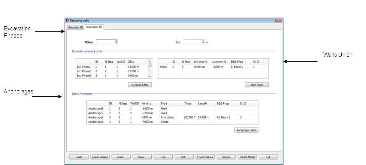Click the List... button

[x=184, y=157]
